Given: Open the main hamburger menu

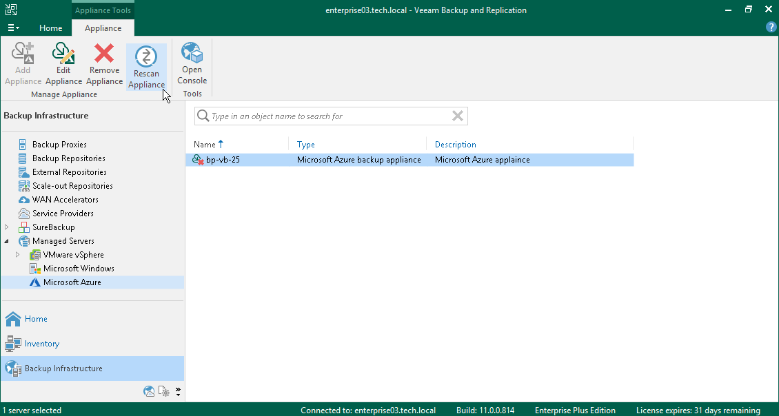Looking at the screenshot, I should coord(13,28).
